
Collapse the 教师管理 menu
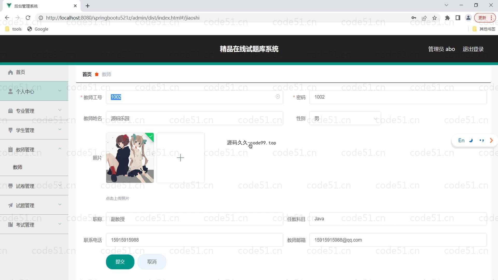pyautogui.click(x=34, y=149)
